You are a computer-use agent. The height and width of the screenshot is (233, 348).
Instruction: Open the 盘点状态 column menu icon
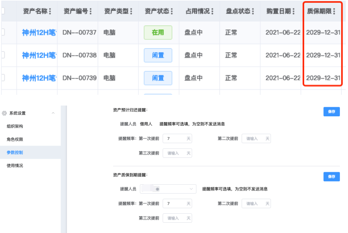(x=253, y=11)
